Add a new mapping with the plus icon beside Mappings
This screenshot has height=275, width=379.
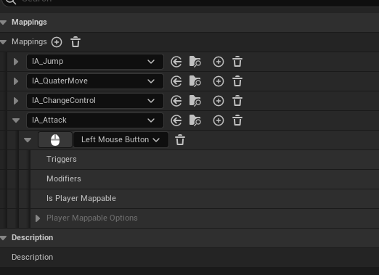(x=57, y=42)
